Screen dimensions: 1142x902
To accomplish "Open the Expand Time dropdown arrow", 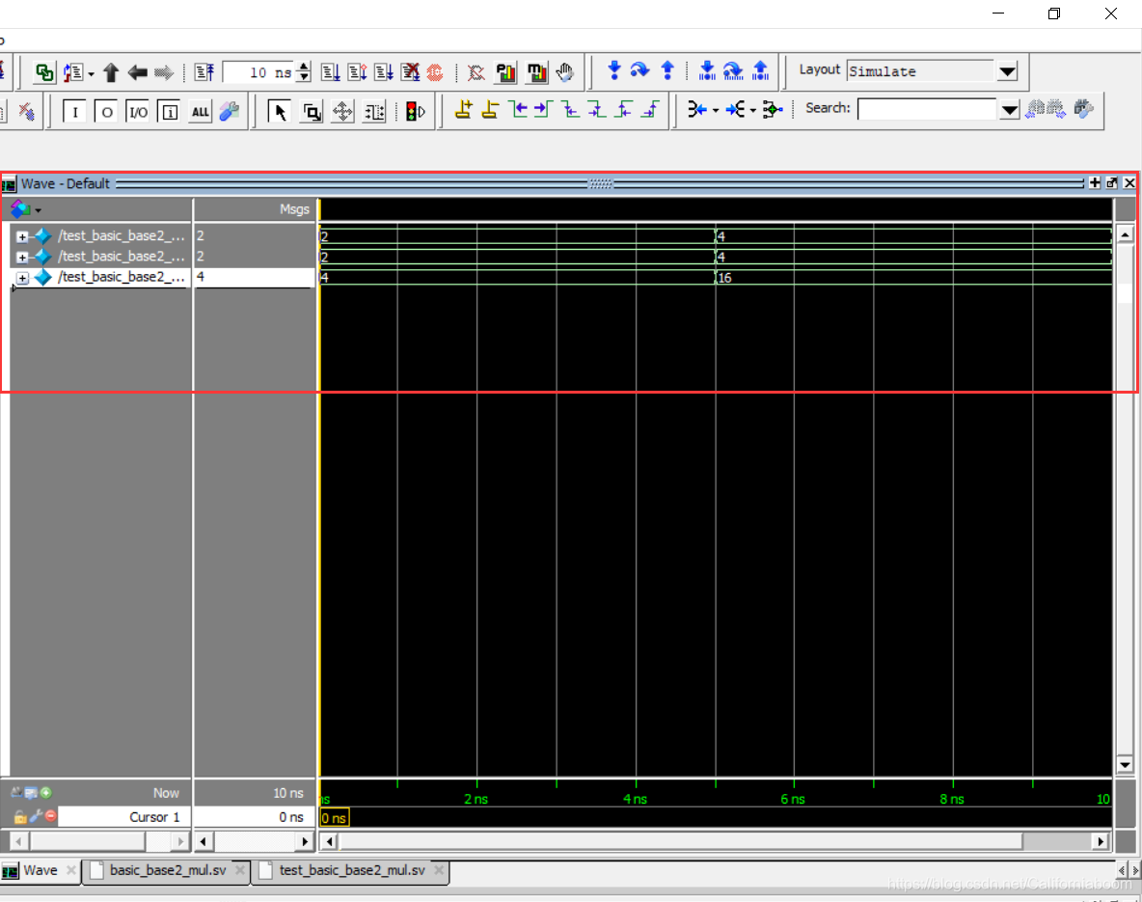I will (x=716, y=111).
